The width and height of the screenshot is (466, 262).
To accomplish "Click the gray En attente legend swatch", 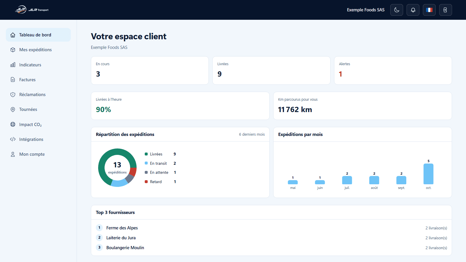I will coord(146,172).
